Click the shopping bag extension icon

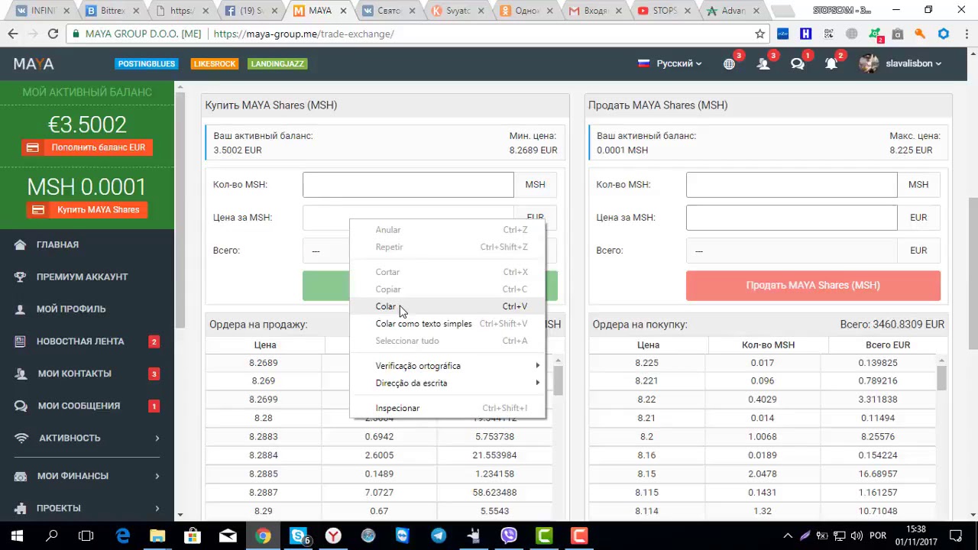897,34
